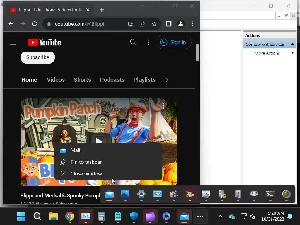Open video options on Pumpkin Patch thumbnail

(x=163, y=105)
